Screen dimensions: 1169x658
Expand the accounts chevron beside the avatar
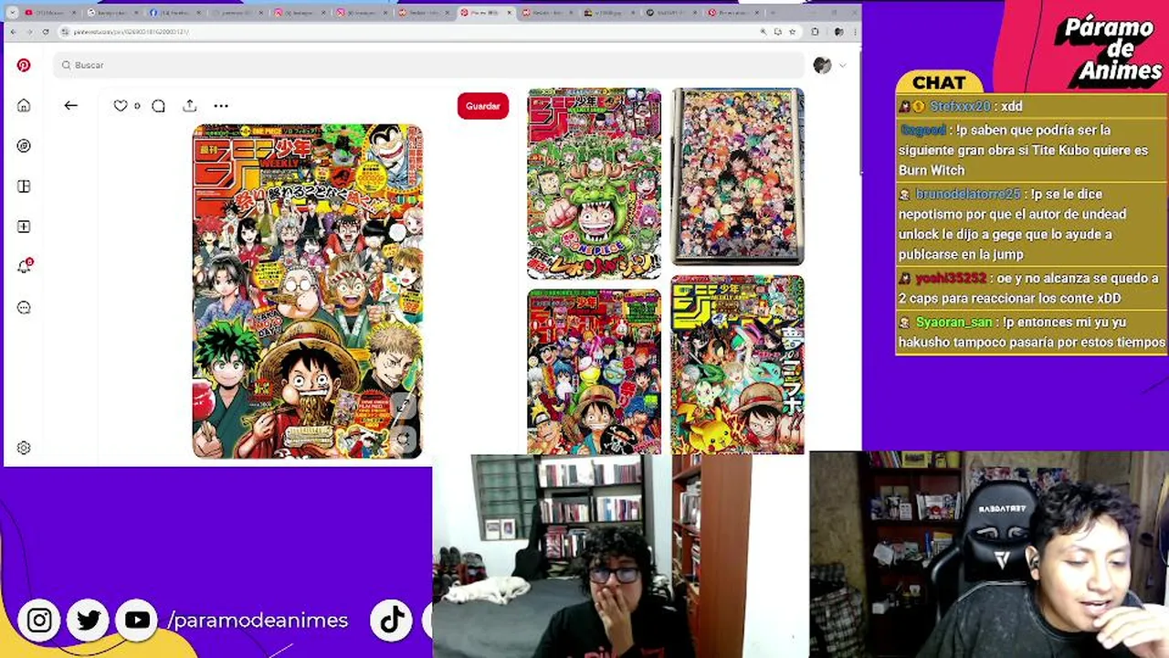(x=842, y=65)
